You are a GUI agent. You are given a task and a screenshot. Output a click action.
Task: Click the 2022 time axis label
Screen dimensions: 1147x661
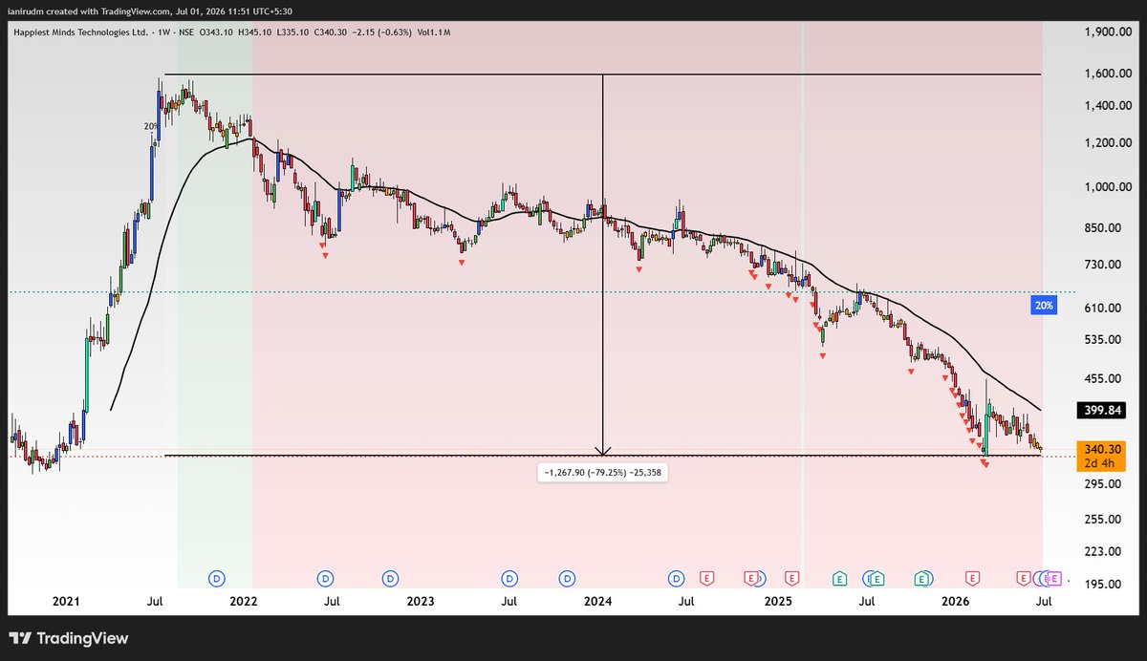click(x=243, y=602)
